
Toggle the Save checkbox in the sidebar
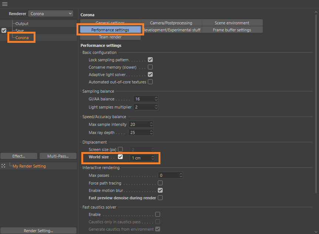pos(4,31)
